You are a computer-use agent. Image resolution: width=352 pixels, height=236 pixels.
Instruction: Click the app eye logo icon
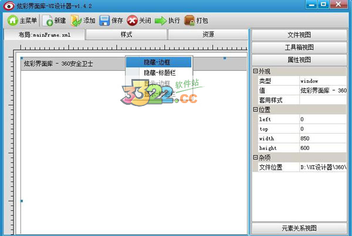(9, 6)
